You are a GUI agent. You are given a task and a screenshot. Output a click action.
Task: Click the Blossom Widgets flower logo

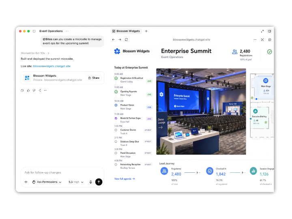coord(117,51)
